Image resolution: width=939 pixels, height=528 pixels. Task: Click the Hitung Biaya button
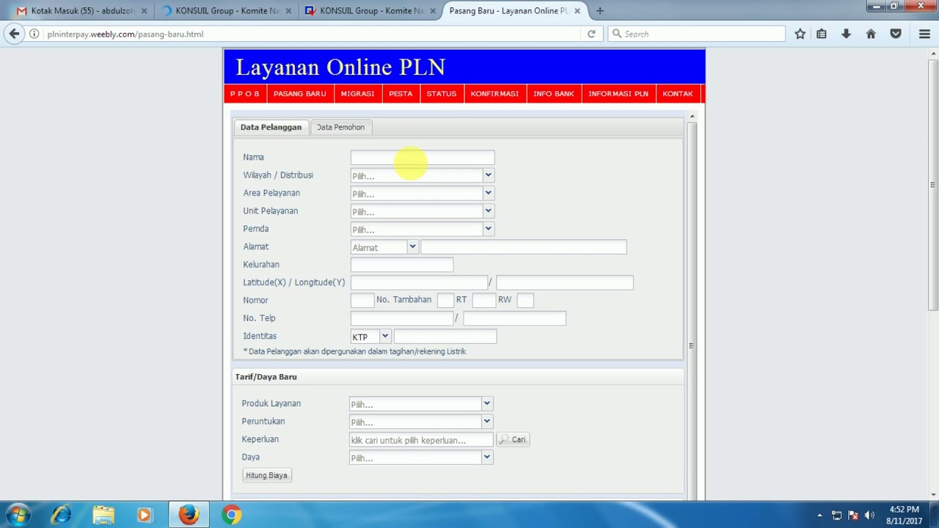[x=266, y=475]
